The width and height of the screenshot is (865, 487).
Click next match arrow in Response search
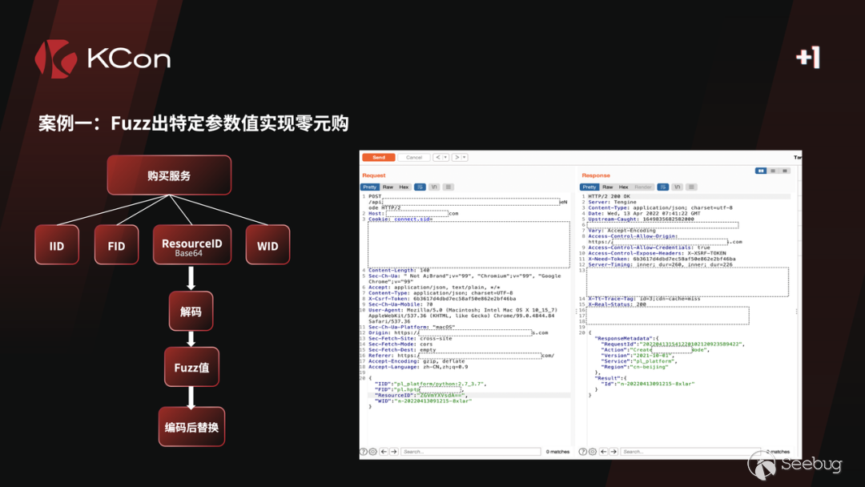coord(614,452)
